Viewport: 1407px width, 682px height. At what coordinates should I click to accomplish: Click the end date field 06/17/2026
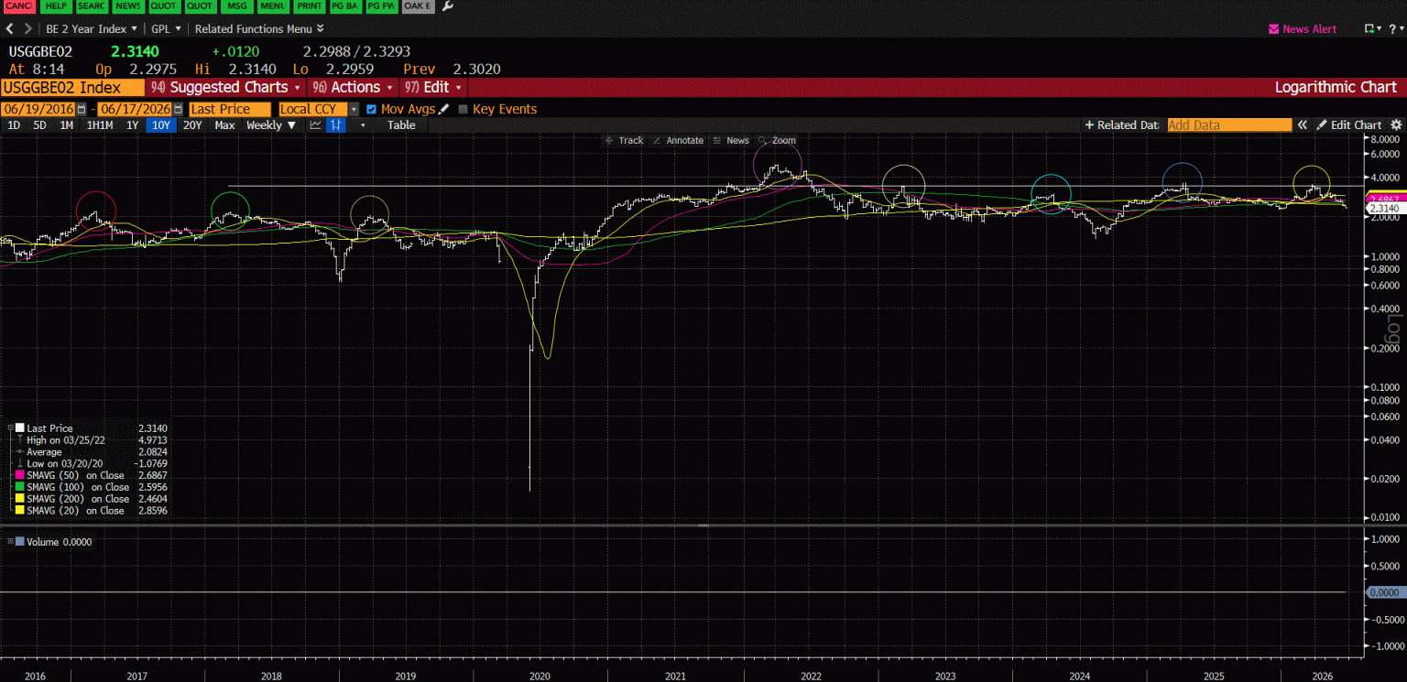point(134,109)
